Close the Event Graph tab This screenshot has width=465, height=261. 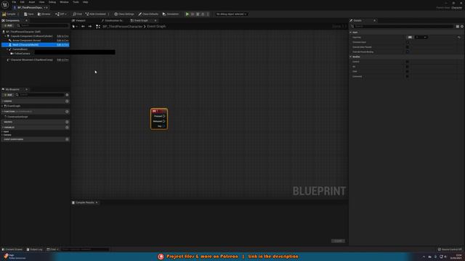(x=155, y=20)
